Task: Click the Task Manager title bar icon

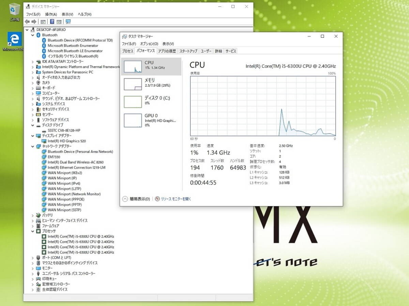Action: click(125, 36)
